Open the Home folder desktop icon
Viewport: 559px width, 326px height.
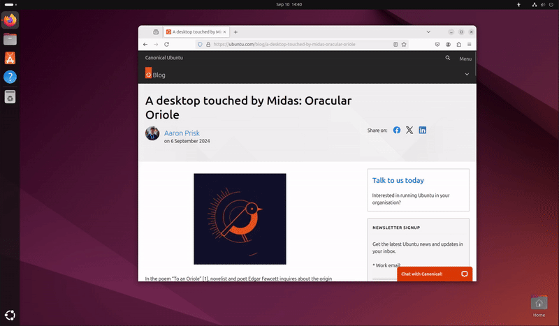[539, 306]
